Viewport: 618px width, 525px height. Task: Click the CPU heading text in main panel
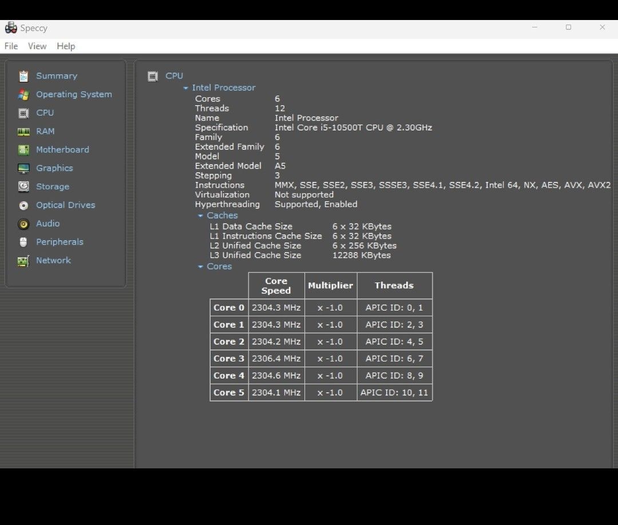[x=174, y=75]
